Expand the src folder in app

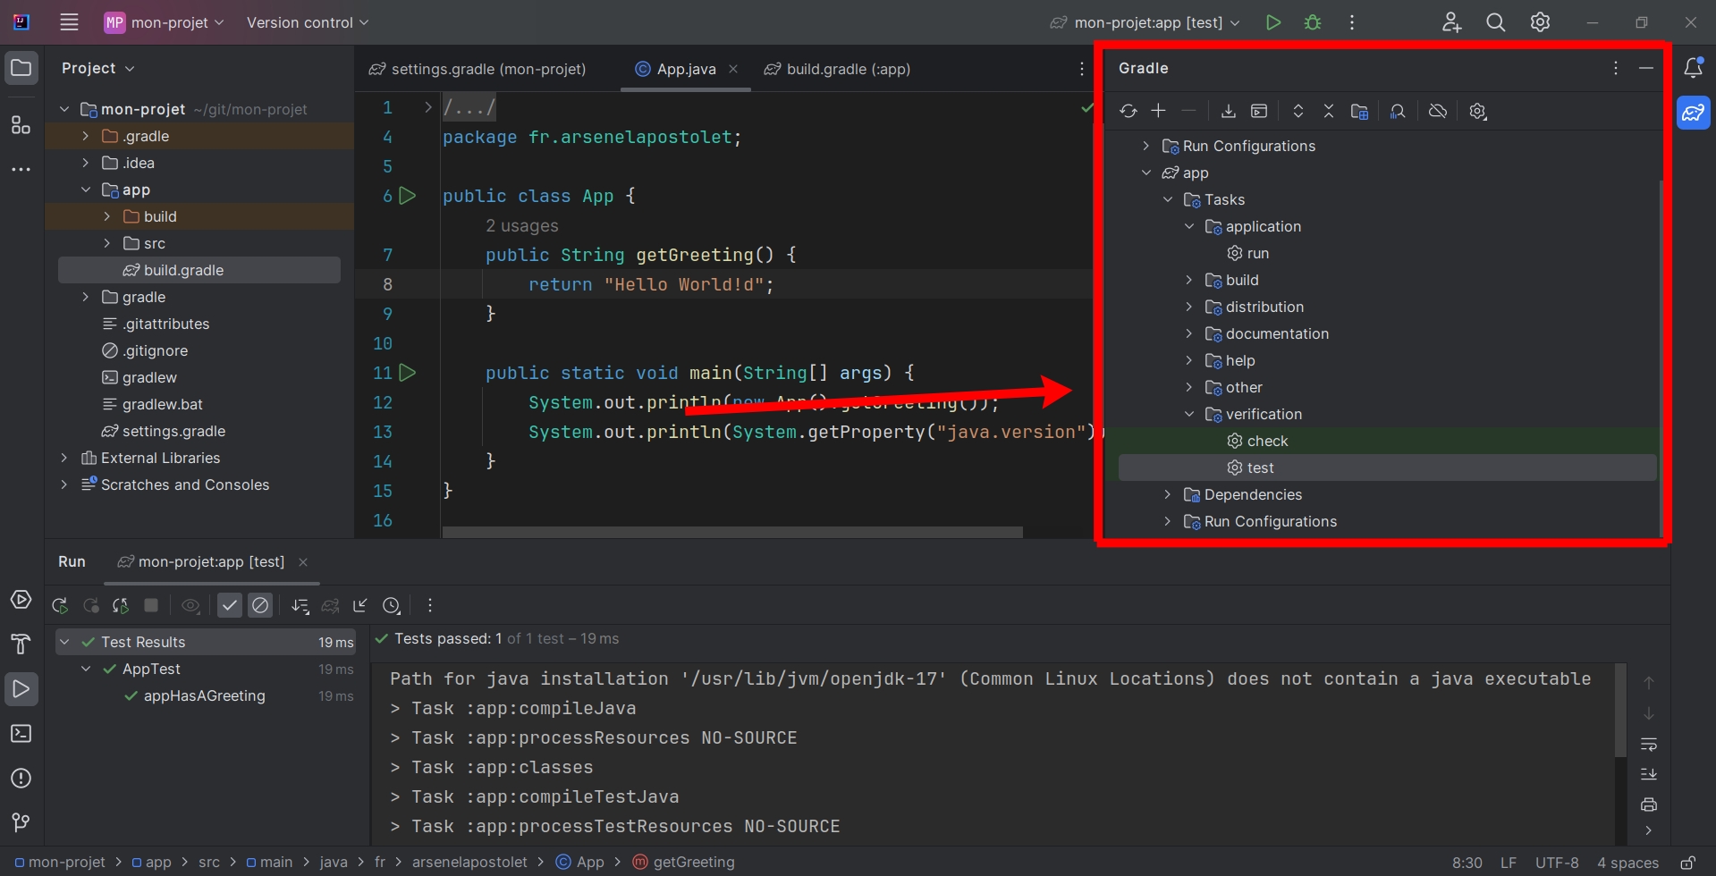pyautogui.click(x=106, y=243)
